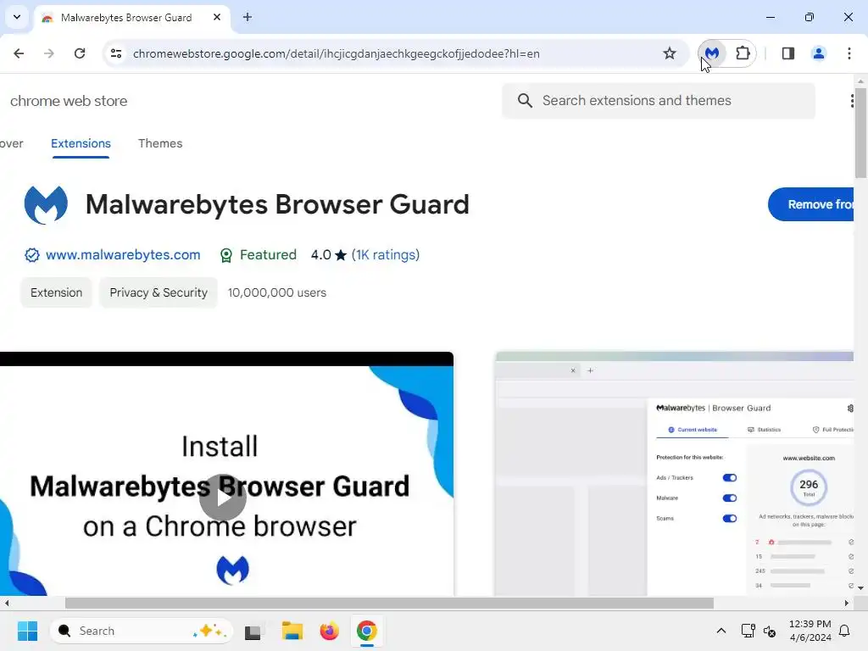Open the Chrome three-dot menu

[849, 53]
